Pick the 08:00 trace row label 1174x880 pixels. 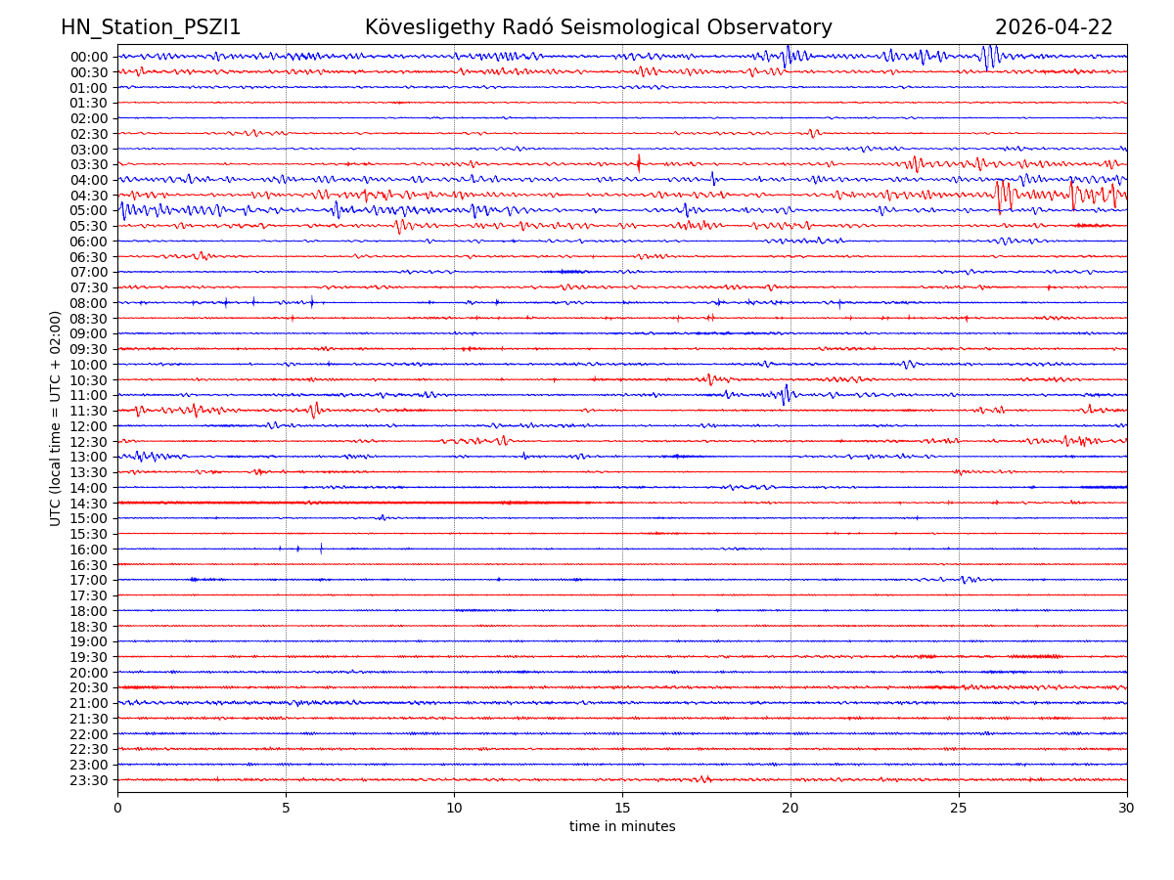pyautogui.click(x=89, y=303)
